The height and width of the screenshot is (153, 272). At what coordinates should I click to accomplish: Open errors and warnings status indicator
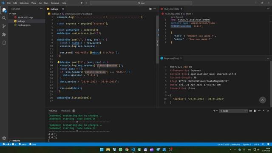[9, 144]
